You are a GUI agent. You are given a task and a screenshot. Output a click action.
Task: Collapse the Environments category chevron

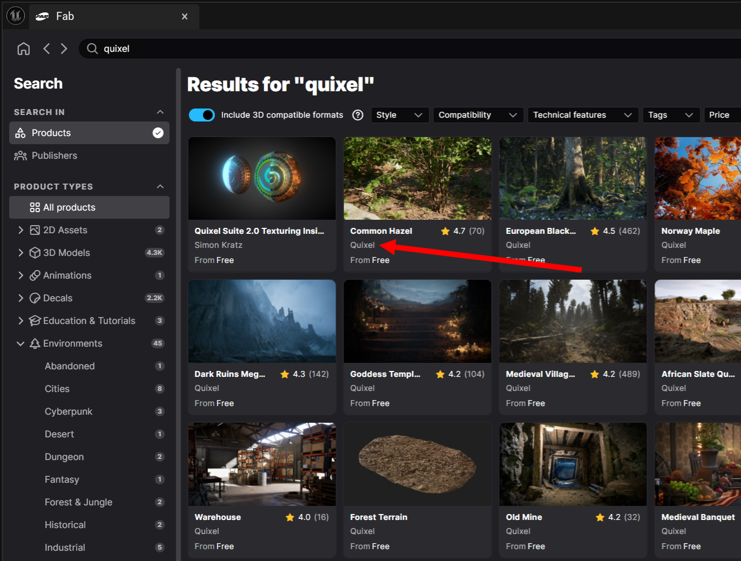21,343
